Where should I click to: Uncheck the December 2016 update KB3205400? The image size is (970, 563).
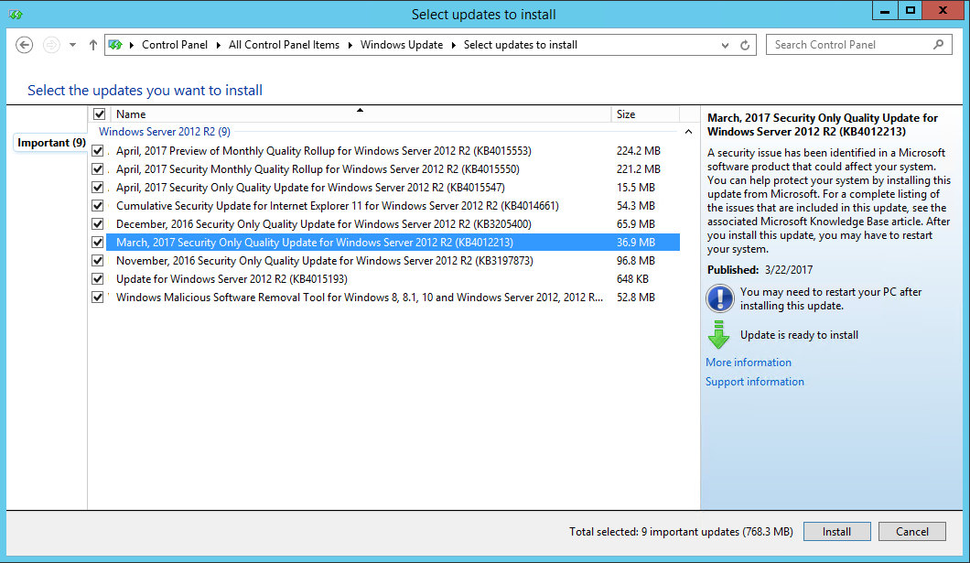tap(98, 224)
